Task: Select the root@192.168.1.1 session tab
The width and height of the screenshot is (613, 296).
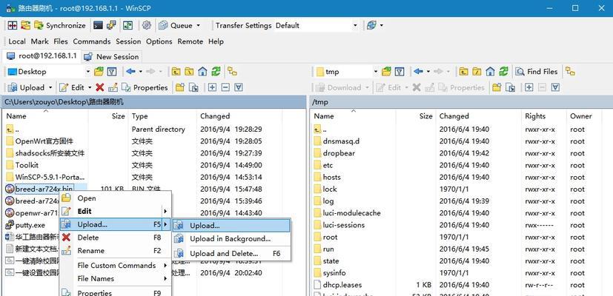Action: 42,55
